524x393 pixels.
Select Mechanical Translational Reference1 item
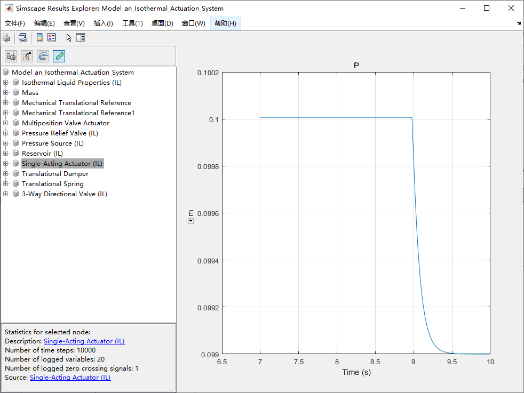point(78,113)
